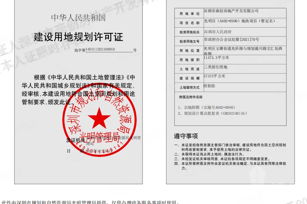The image size is (307, 204).
Task: Click the title 中华人民共和国
Action: (x=78, y=18)
